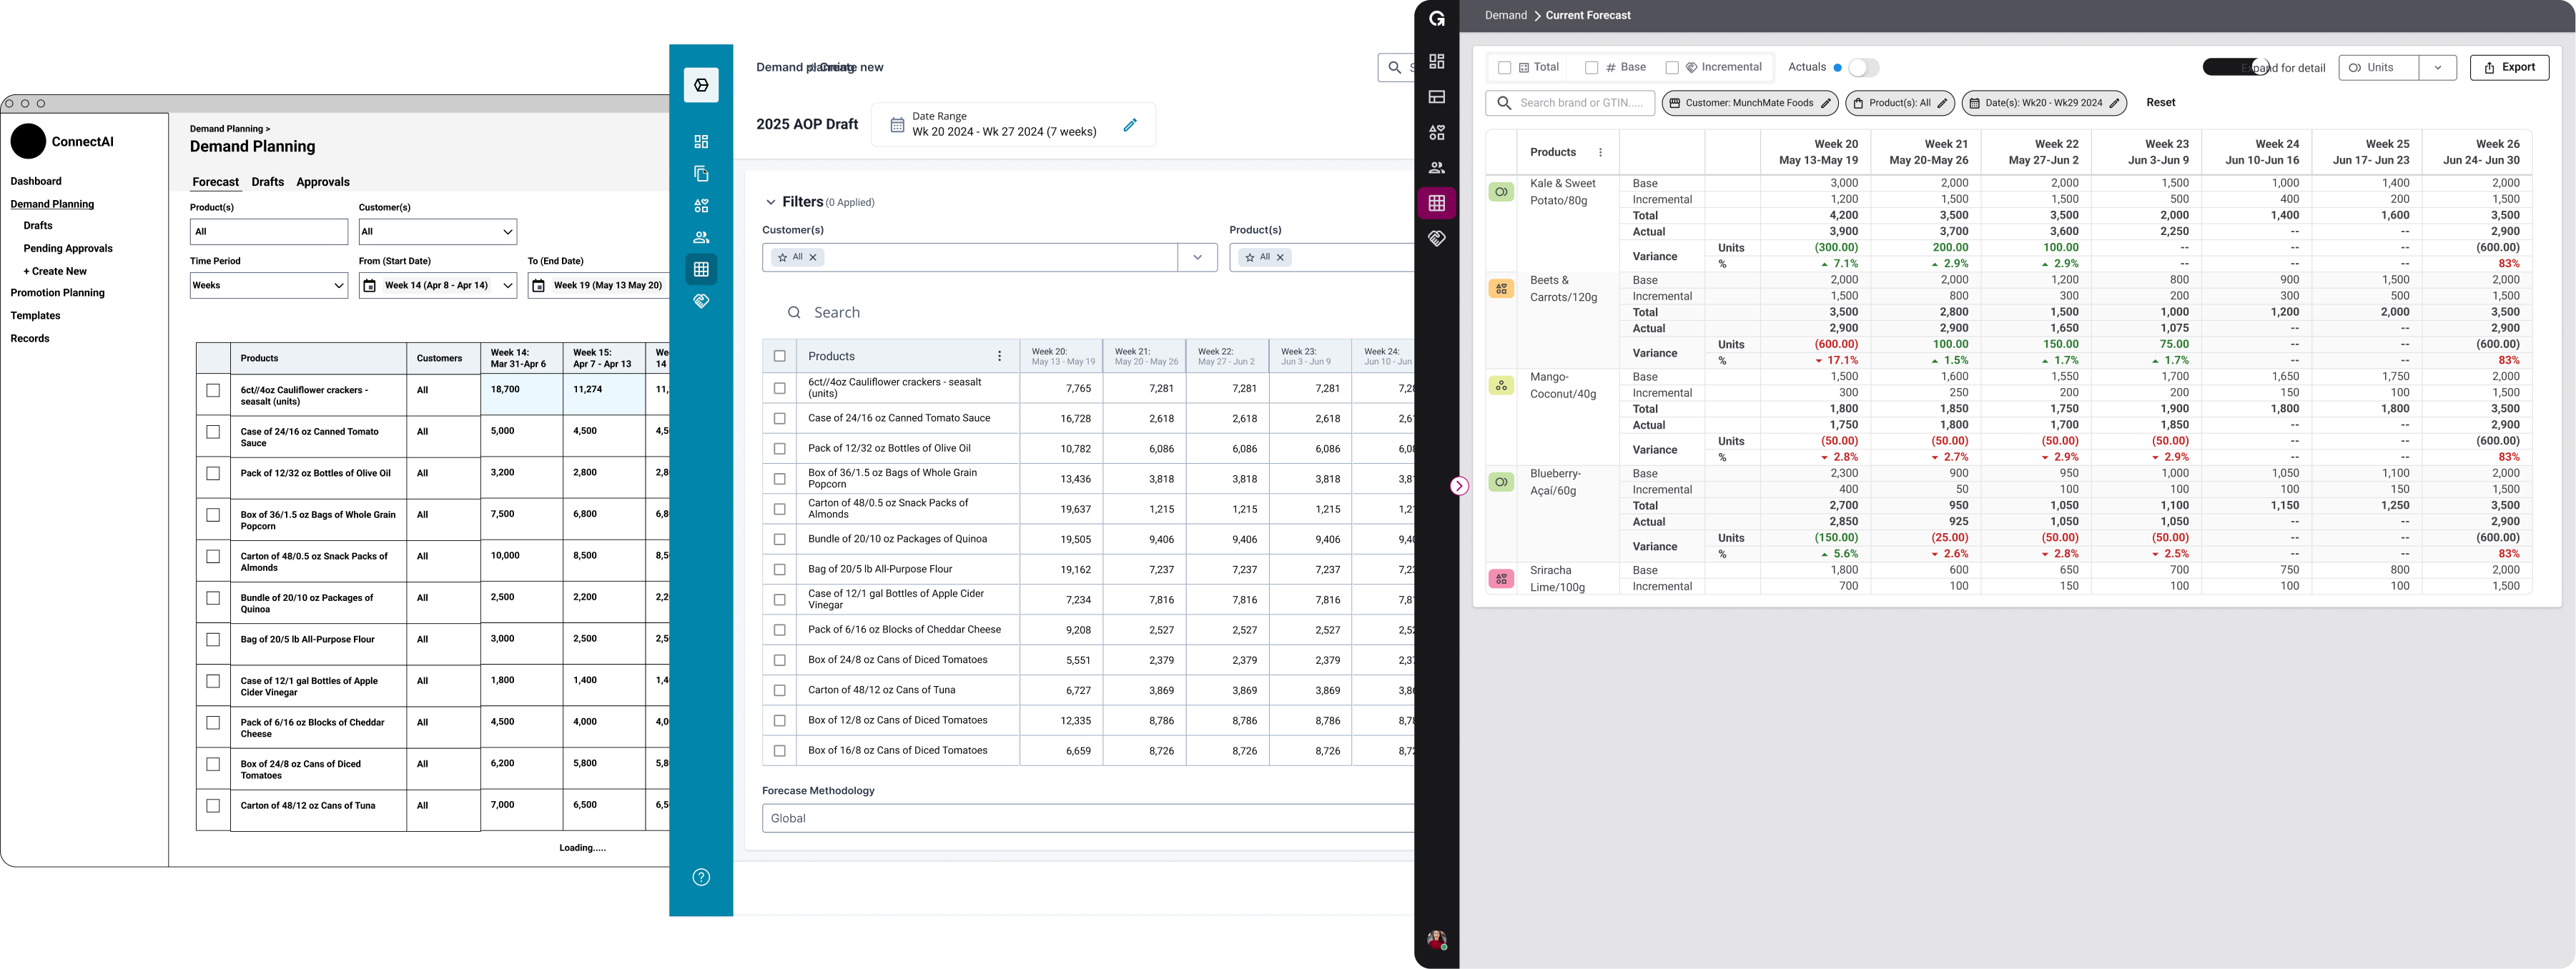The image size is (2576, 969).
Task: Click pencil icon to edit Date Range
Action: 1129,125
